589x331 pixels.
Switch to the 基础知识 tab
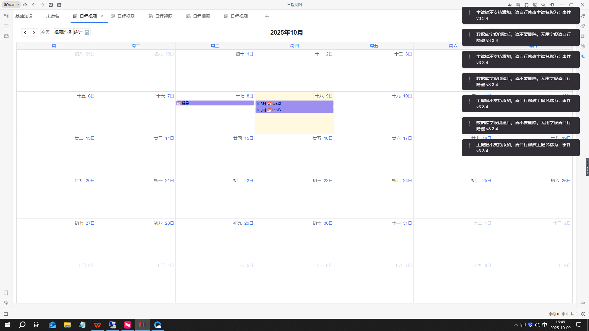coord(24,16)
